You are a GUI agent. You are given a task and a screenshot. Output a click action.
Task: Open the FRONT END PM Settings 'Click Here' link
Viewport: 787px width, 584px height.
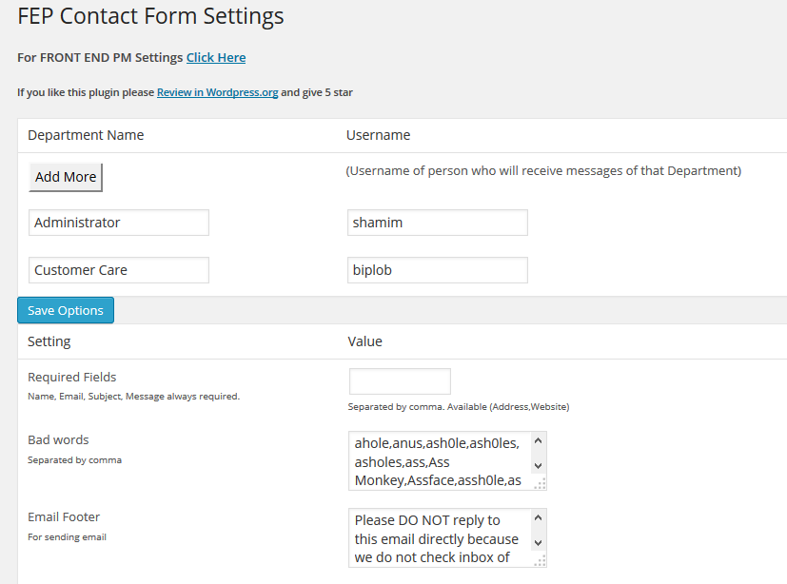click(x=216, y=58)
